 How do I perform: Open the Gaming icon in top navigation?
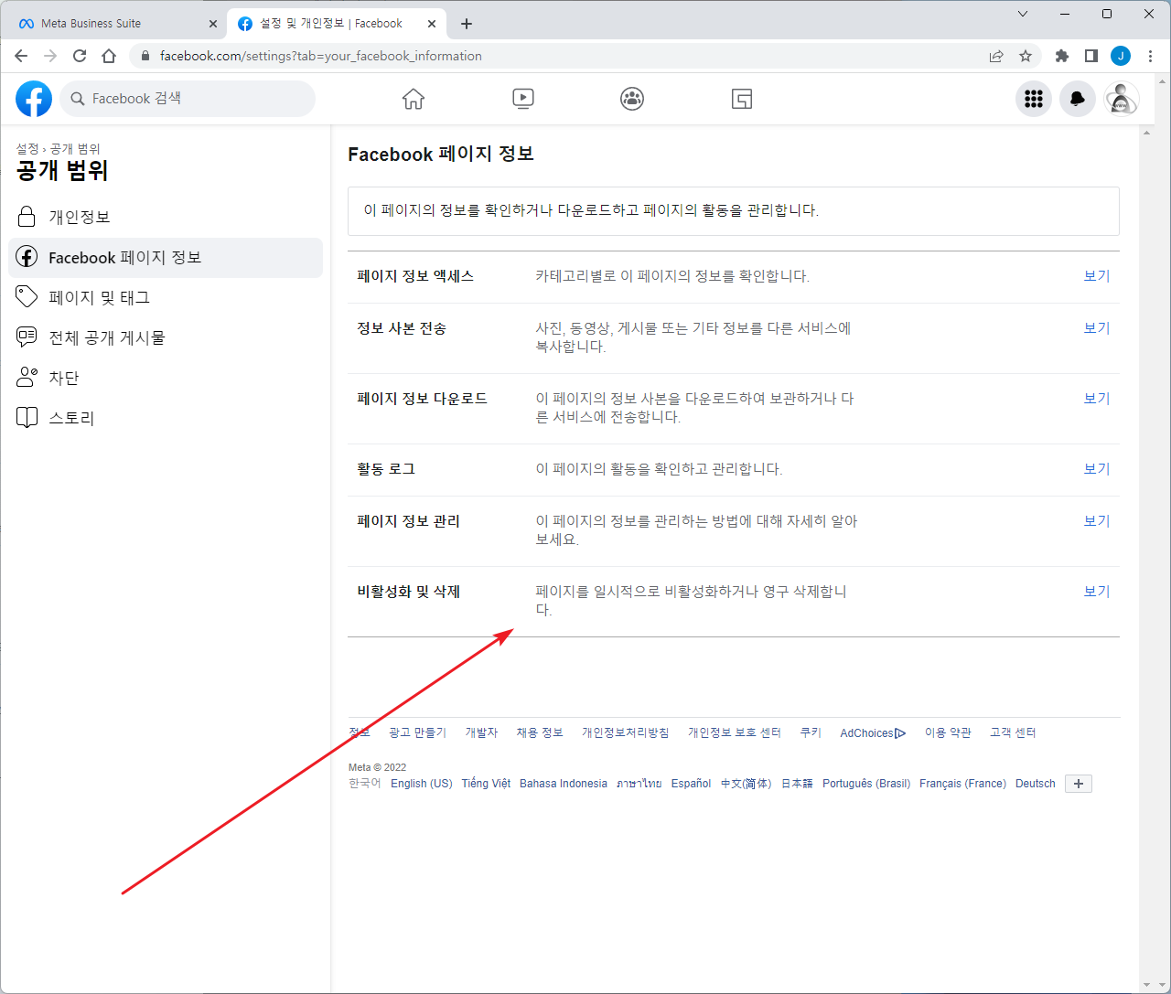742,99
